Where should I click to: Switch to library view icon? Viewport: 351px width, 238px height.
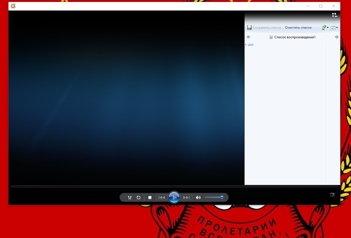pyautogui.click(x=334, y=15)
